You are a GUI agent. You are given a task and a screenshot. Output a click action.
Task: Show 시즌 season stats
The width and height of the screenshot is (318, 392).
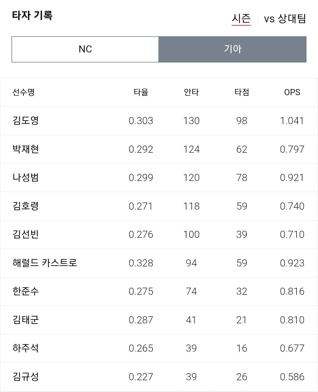241,19
